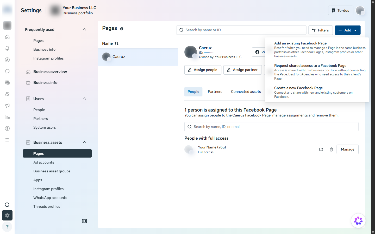Collapse the Users section chevron
This screenshot has height=234, width=375.
click(84, 99)
